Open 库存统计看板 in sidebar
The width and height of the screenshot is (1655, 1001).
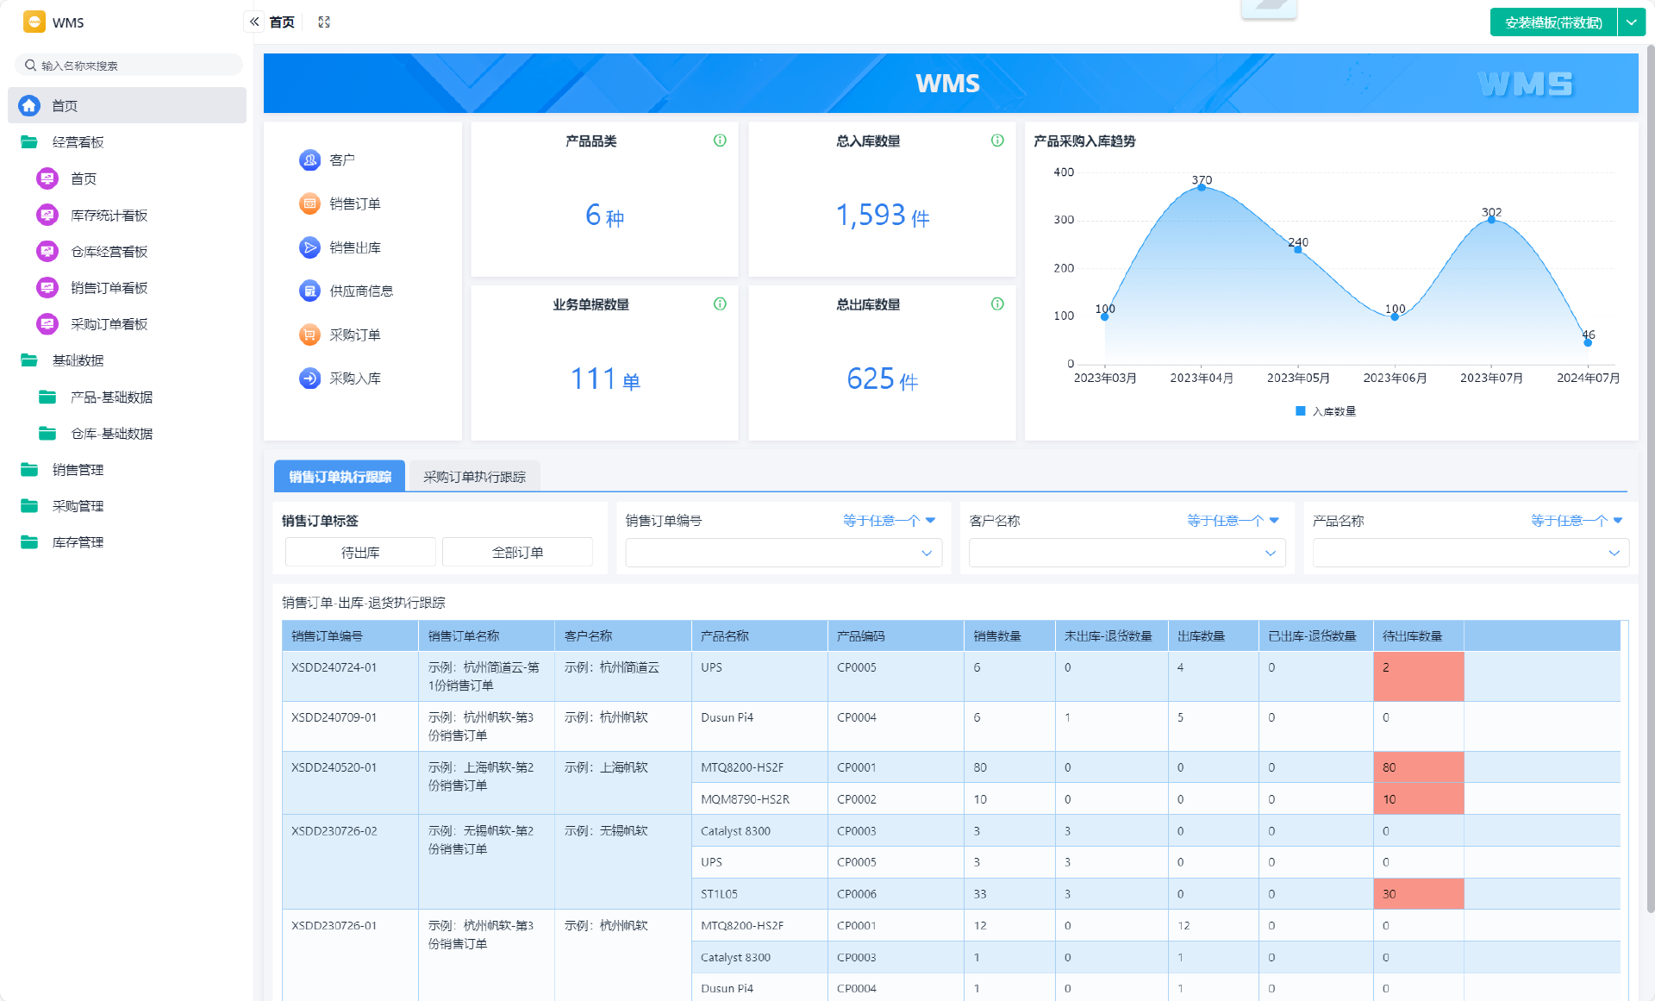click(109, 216)
